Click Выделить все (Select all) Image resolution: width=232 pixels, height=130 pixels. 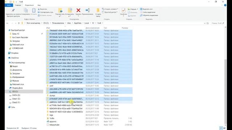(x=146, y=9)
